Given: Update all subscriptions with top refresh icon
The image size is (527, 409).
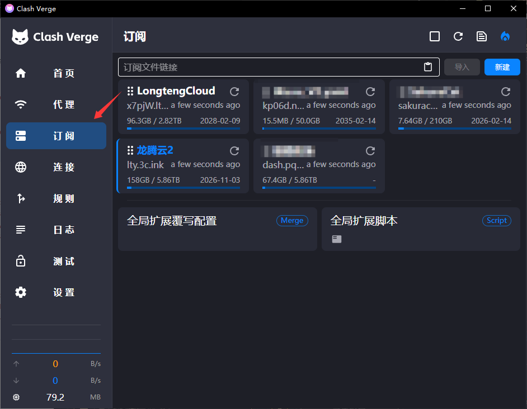Looking at the screenshot, I should pyautogui.click(x=458, y=36).
